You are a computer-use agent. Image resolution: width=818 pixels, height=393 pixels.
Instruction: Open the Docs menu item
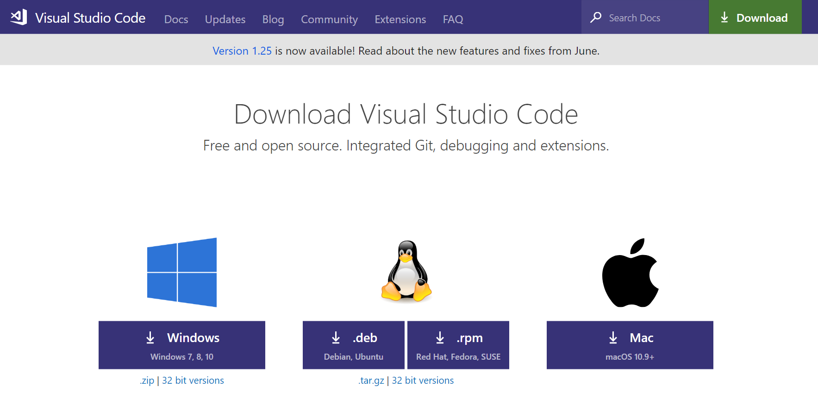176,19
